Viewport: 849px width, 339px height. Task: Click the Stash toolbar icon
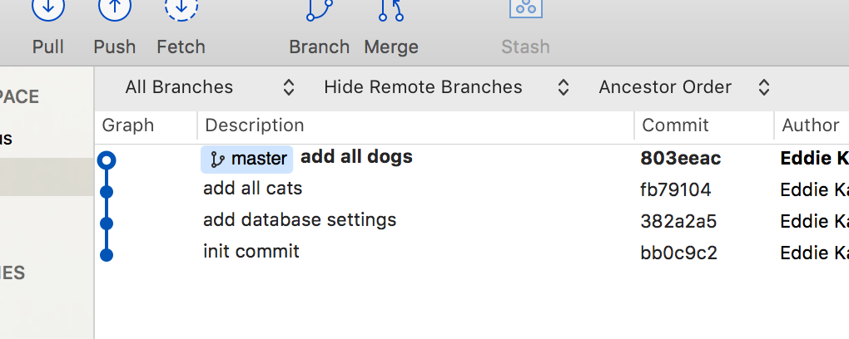(x=525, y=8)
